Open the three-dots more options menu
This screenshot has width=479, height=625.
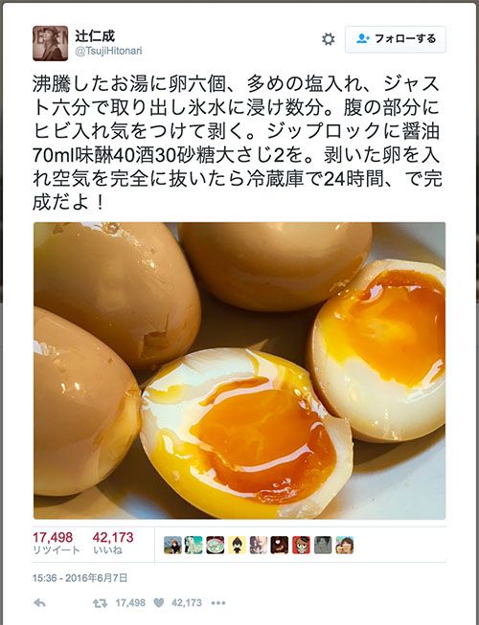coord(218,603)
